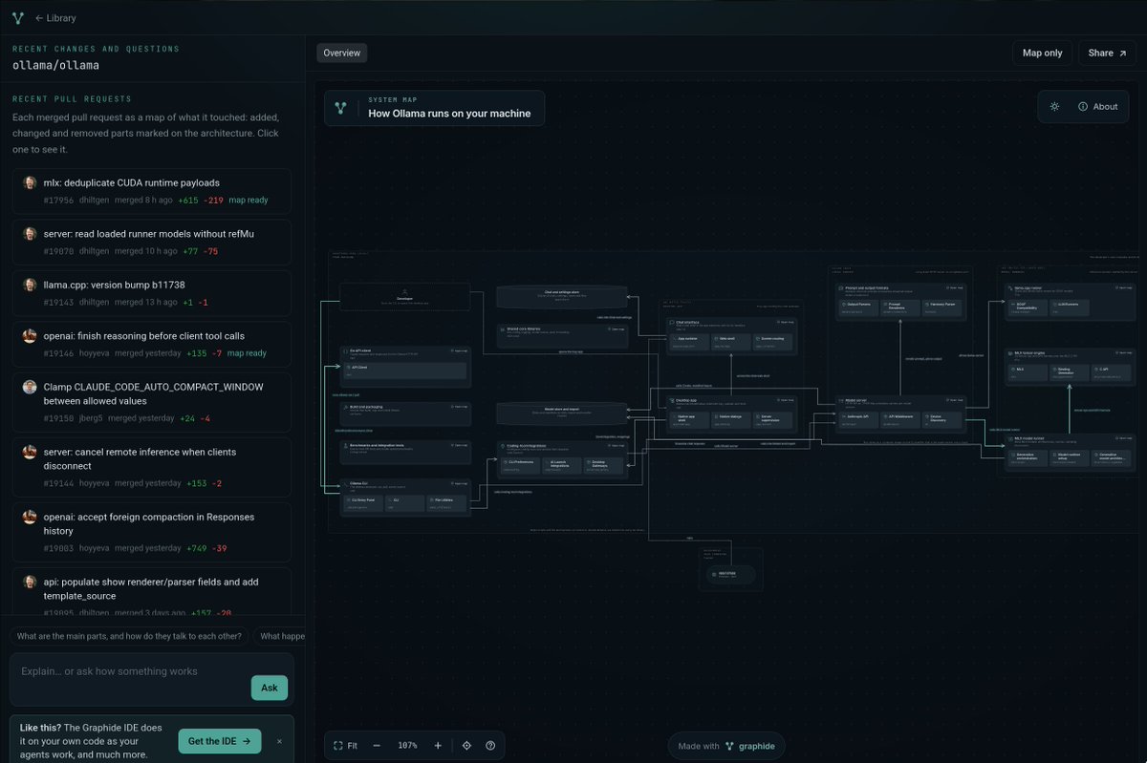Open map for 'MLX tensor engine' node

tap(1124, 352)
